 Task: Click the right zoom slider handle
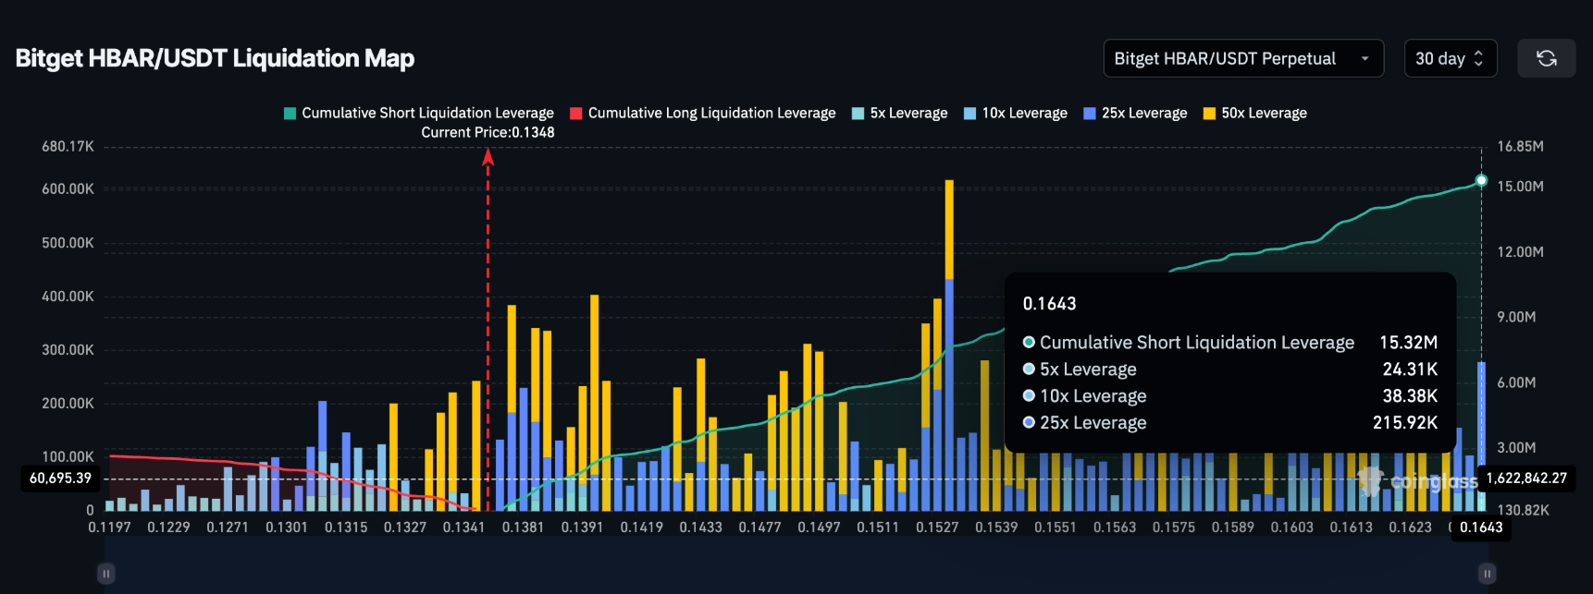point(1487,574)
